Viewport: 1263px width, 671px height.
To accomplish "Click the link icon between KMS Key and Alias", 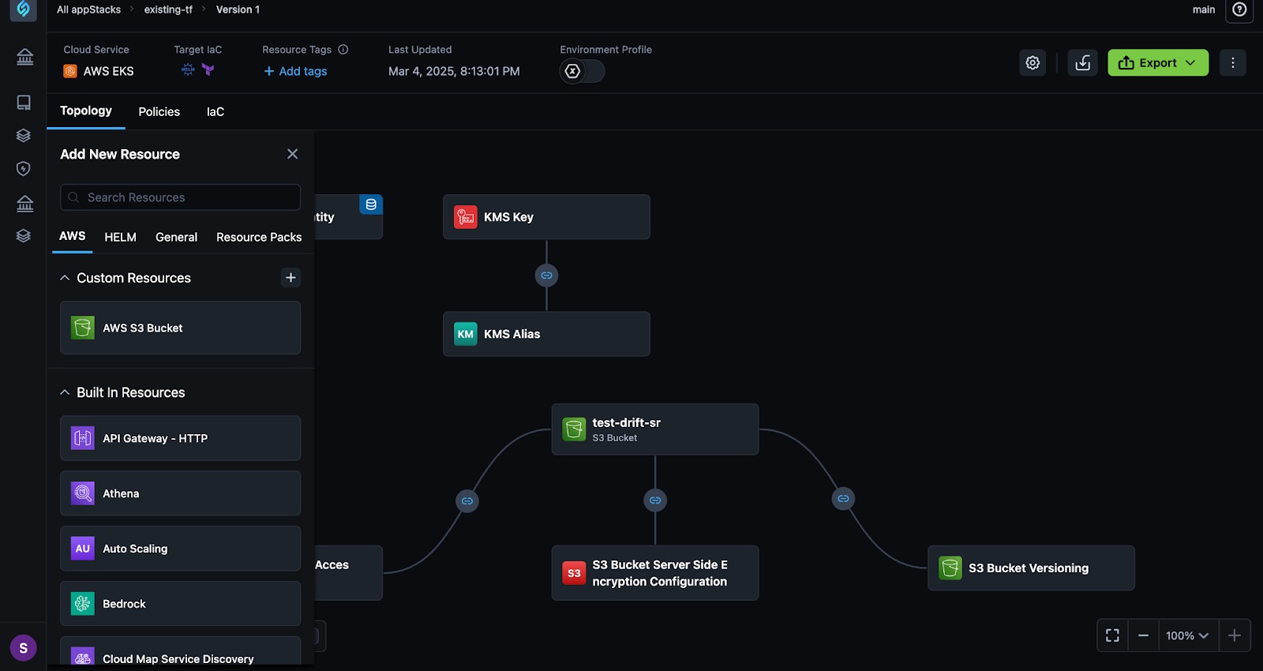I will point(546,276).
